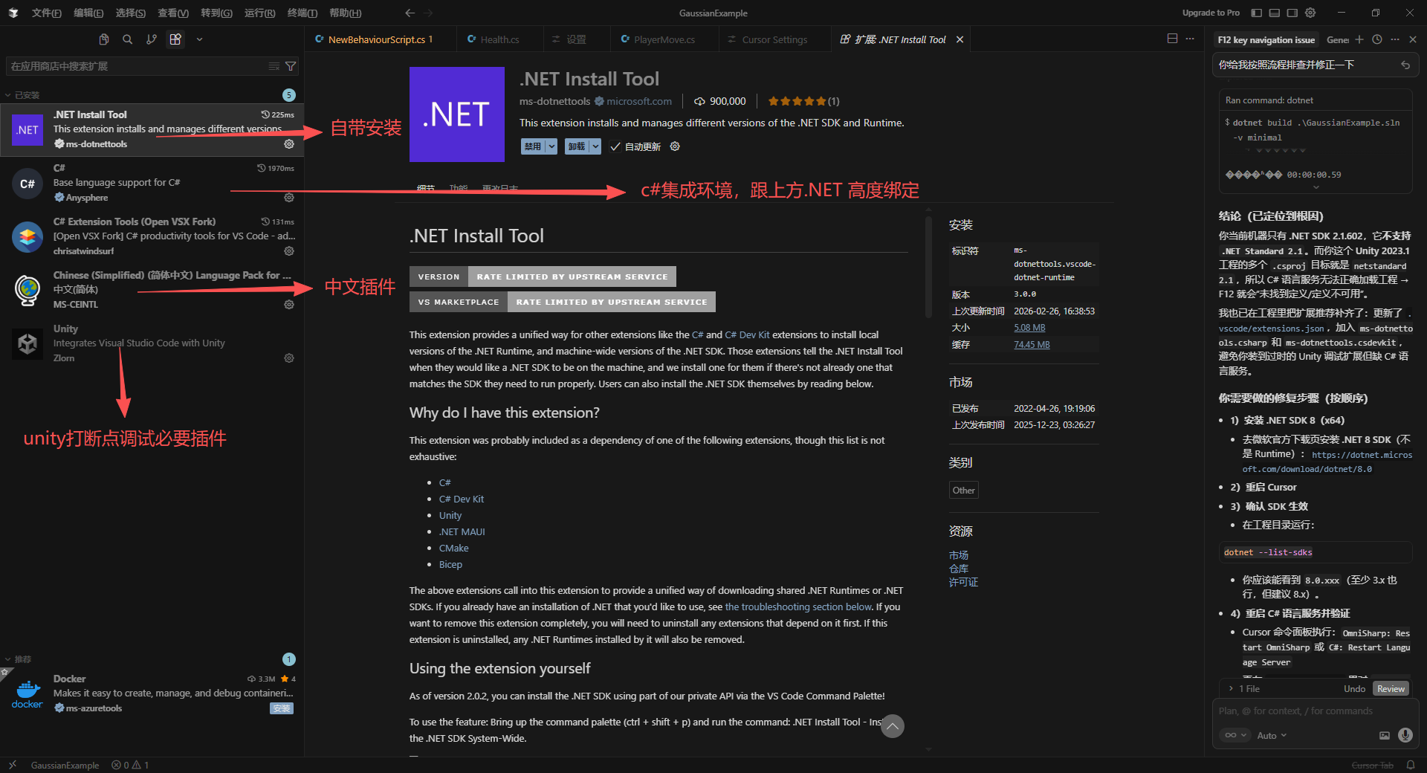Open the Search view icon in sidebar

click(128, 39)
